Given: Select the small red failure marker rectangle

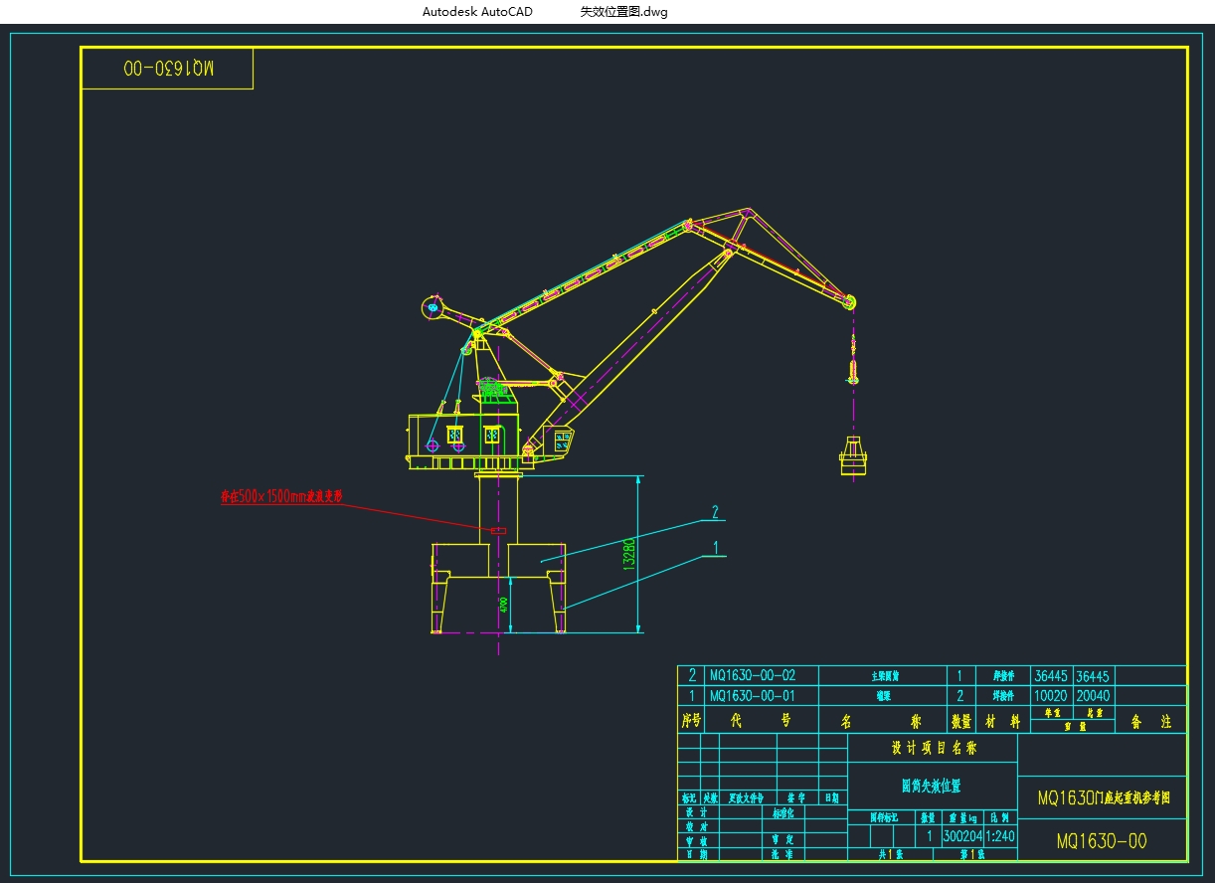Looking at the screenshot, I should pos(498,531).
